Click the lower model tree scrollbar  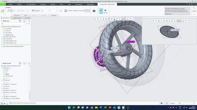click(30, 82)
